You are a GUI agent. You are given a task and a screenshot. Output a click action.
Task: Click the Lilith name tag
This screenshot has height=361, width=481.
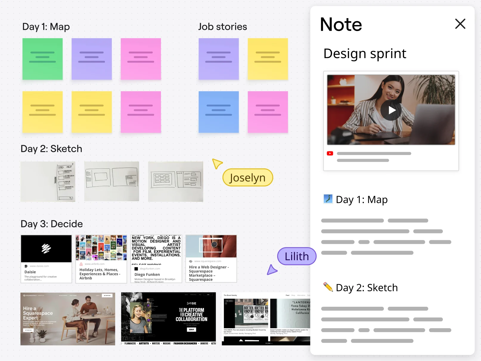(x=297, y=256)
